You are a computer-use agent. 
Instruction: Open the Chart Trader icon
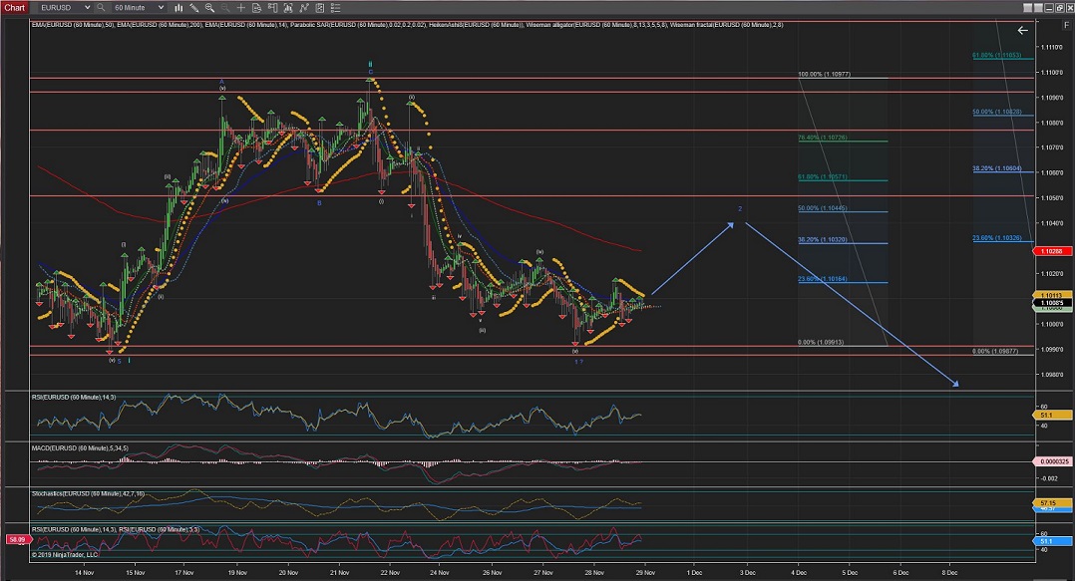pyautogui.click(x=272, y=8)
